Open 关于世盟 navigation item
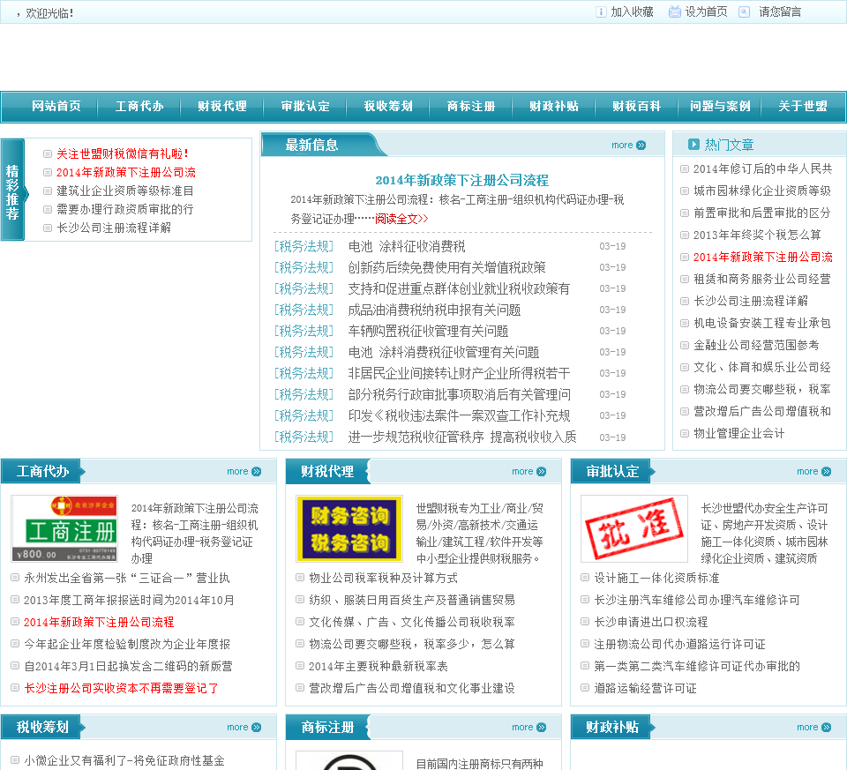 pyautogui.click(x=803, y=107)
